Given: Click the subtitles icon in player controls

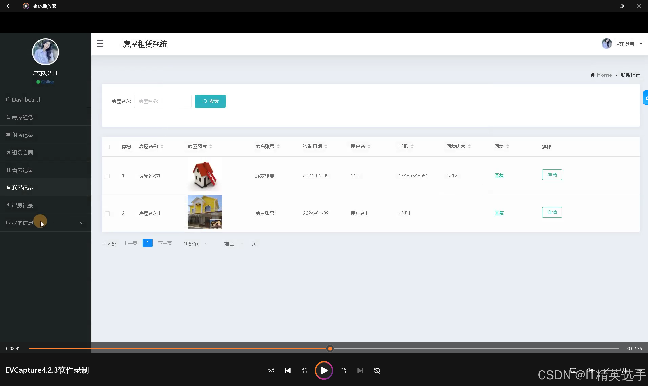Looking at the screenshot, I should pos(573,370).
